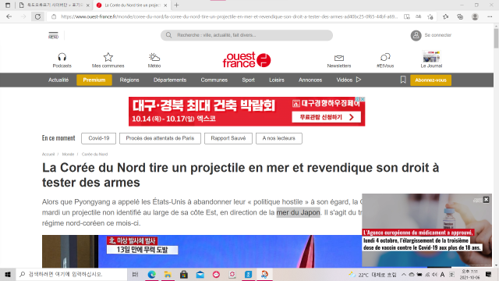
Task: Click the bookmark icon in nav bar
Action: (403, 80)
